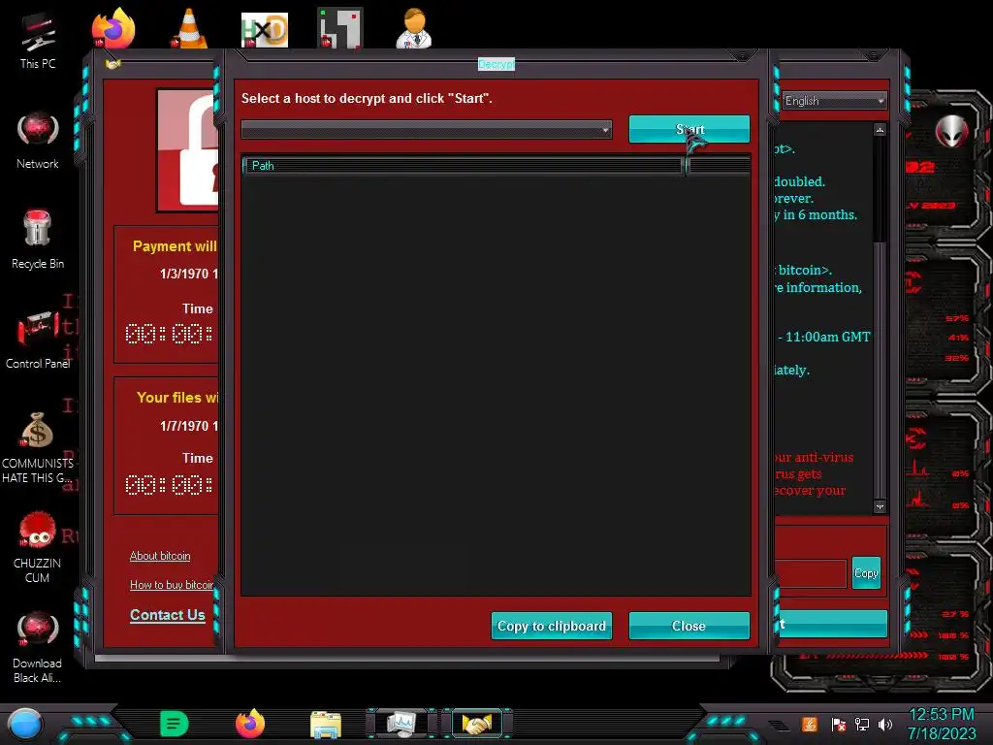
Task: Open volume control in system tray
Action: pos(885,725)
